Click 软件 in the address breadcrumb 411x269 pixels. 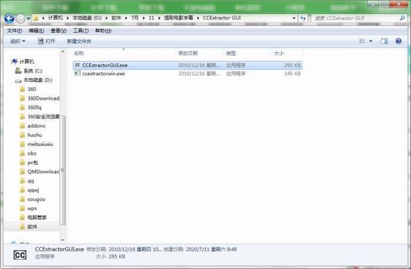pos(116,18)
